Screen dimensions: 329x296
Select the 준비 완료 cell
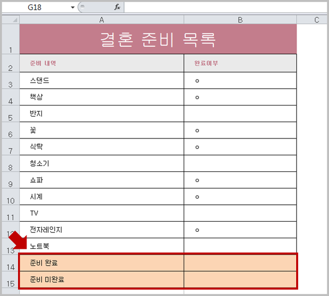click(x=101, y=263)
